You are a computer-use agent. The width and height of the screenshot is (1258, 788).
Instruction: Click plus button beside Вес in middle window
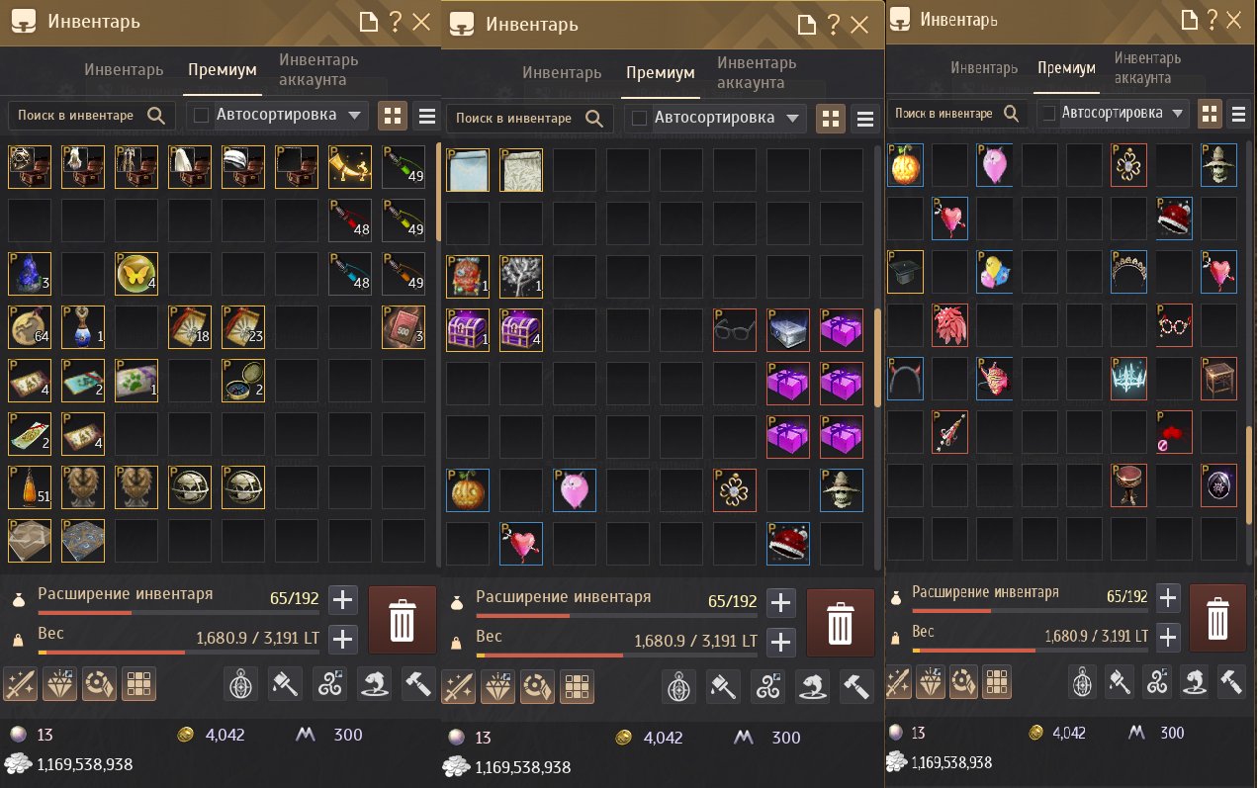[781, 642]
